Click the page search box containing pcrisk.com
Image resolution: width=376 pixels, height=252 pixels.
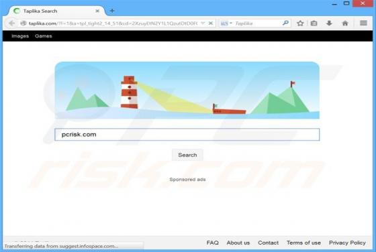187,135
